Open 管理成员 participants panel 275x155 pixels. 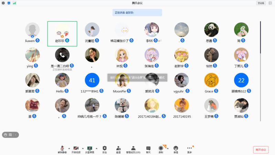pos(133,149)
